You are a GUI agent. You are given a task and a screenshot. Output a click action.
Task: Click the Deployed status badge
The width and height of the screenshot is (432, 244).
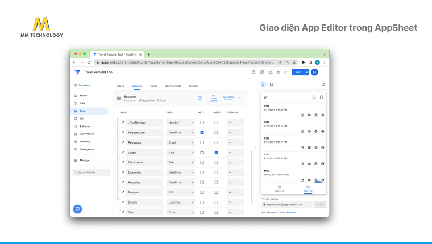pyautogui.click(x=82, y=85)
